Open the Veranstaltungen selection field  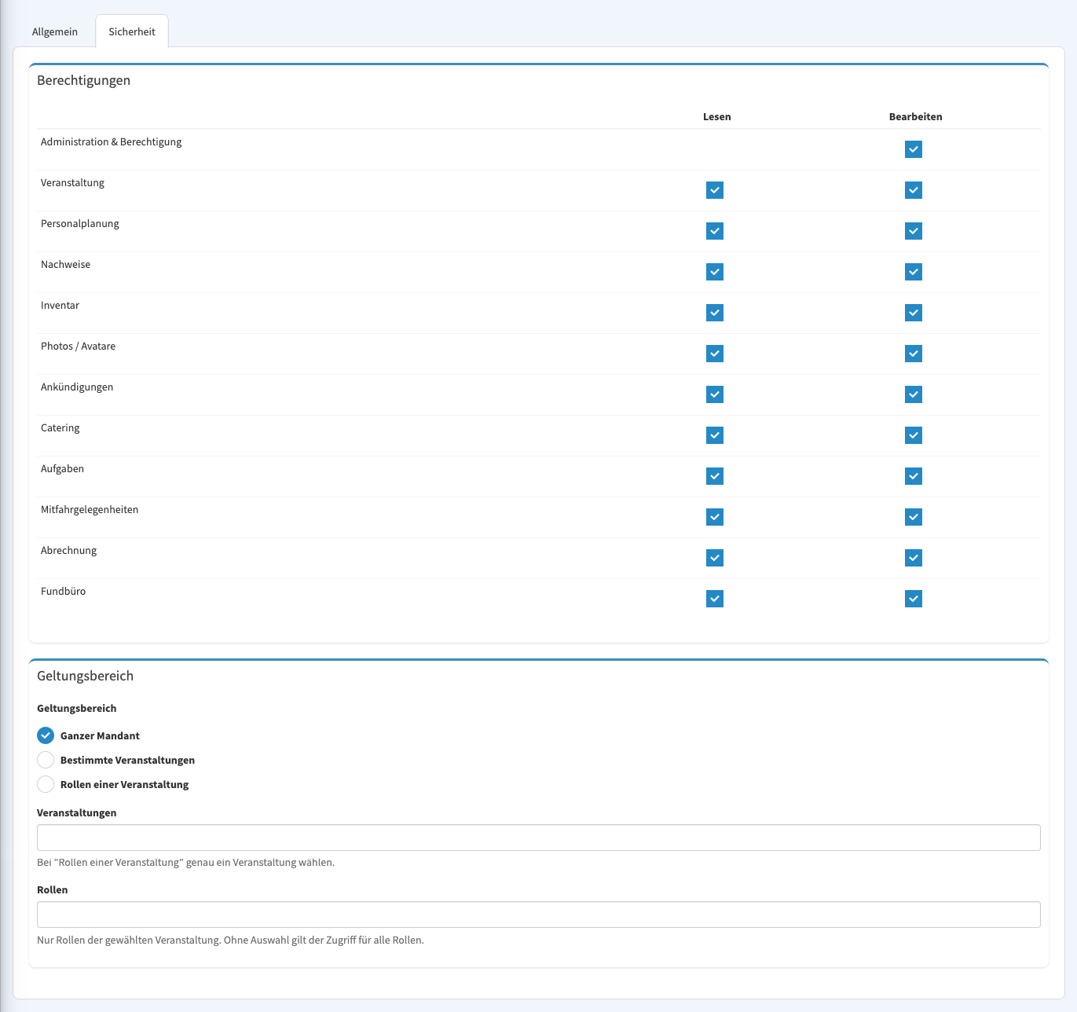(539, 838)
